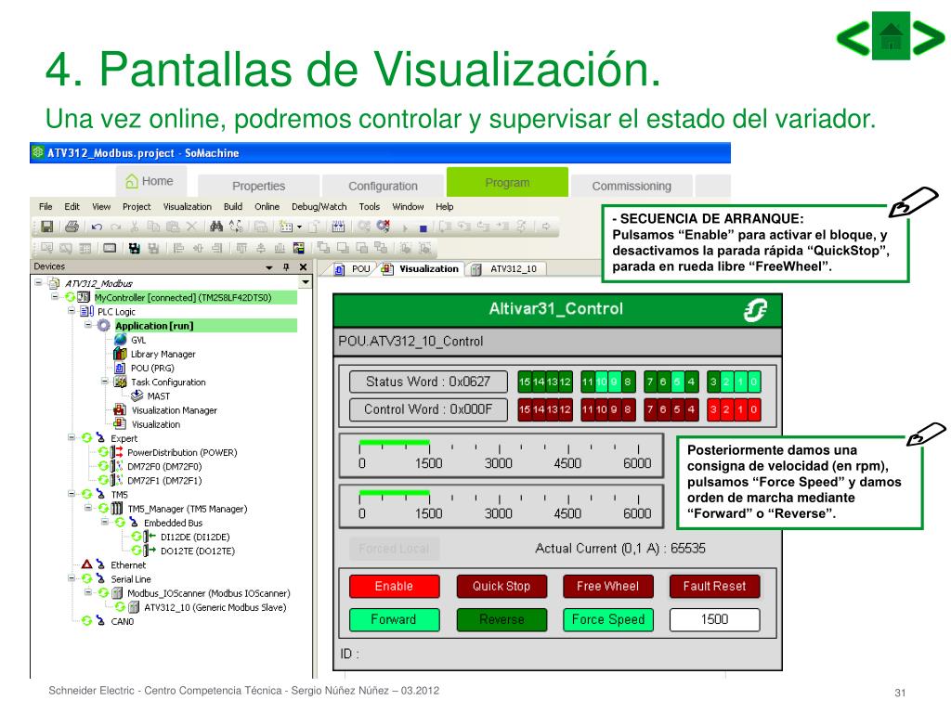Image resolution: width=951 pixels, height=713 pixels.
Task: Click the Status Word 0x0627 box
Action: [428, 382]
